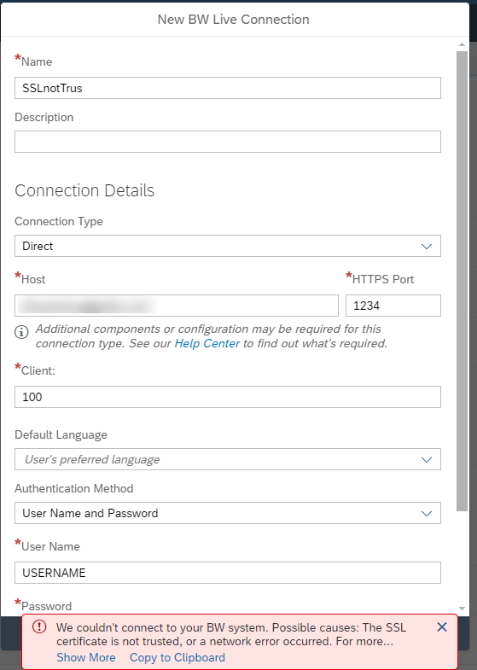The width and height of the screenshot is (477, 670).
Task: Click the Host input field
Action: point(177,306)
